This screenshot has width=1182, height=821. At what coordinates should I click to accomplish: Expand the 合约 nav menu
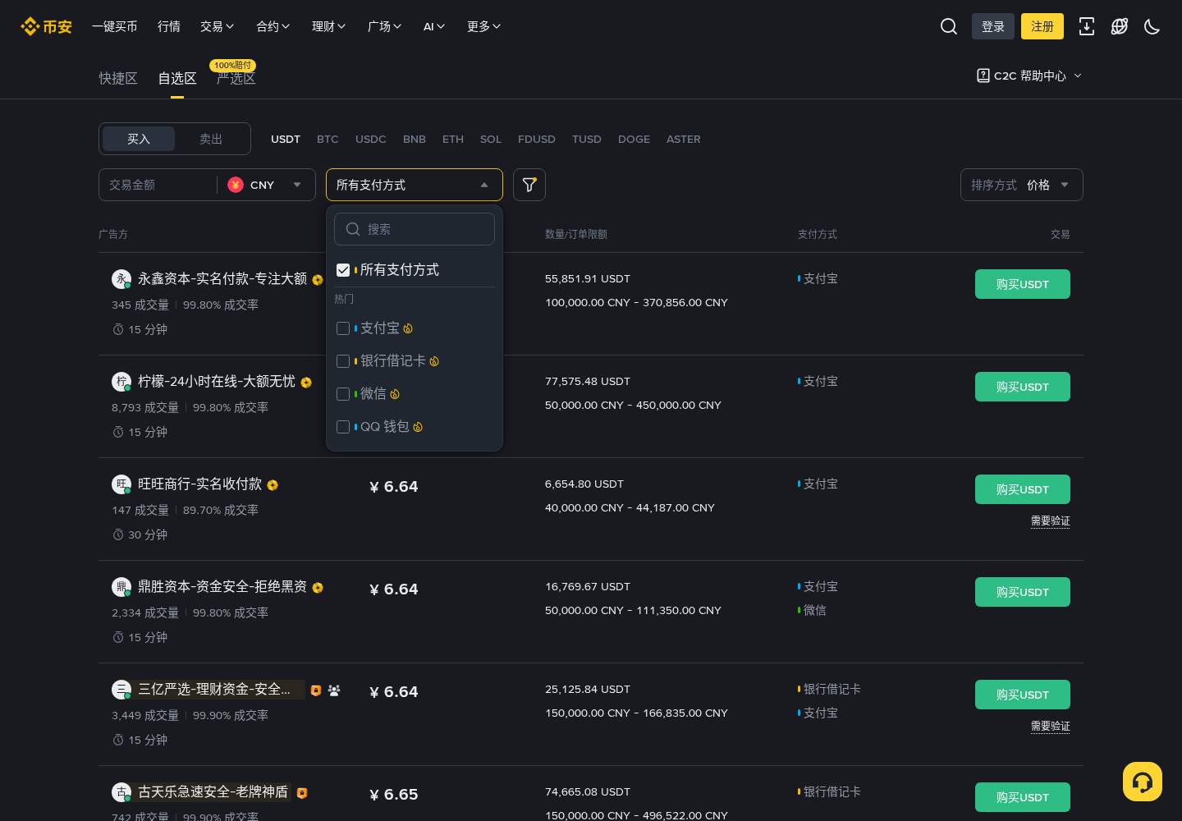pos(273,26)
